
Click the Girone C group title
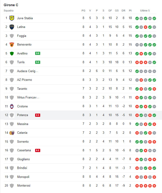coord(11,5)
